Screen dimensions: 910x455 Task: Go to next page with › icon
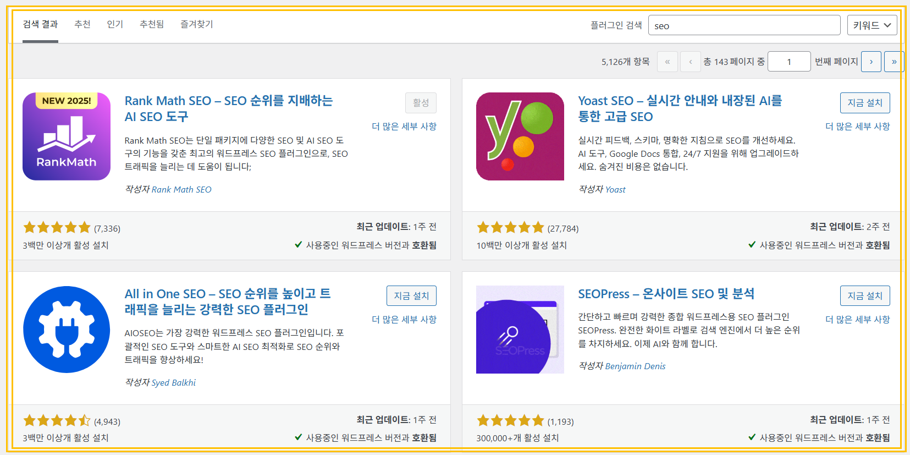(x=871, y=61)
